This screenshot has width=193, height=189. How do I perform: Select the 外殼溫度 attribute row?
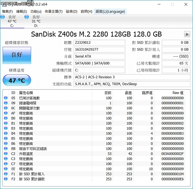(94, 154)
